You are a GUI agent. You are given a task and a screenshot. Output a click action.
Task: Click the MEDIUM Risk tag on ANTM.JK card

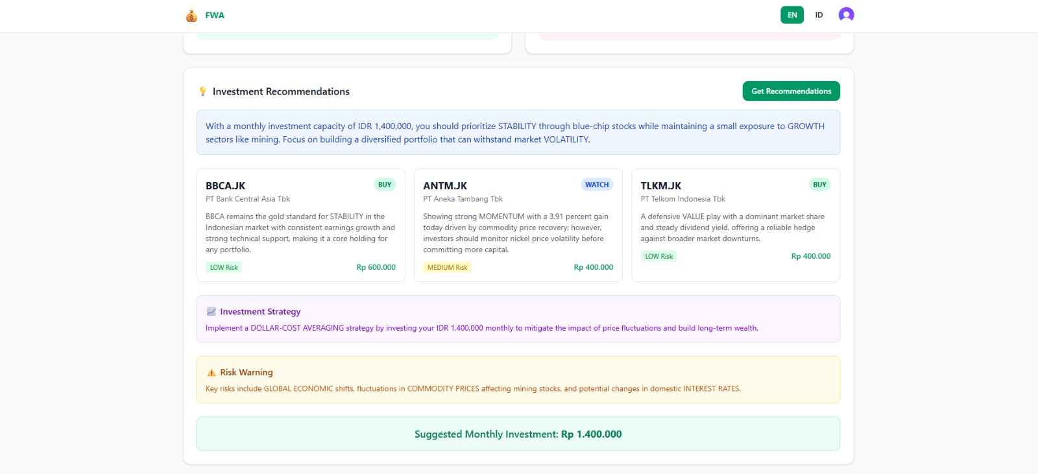[x=447, y=267]
